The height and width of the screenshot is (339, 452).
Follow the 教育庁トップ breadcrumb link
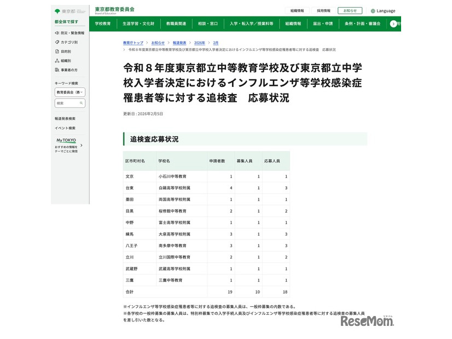(133, 43)
